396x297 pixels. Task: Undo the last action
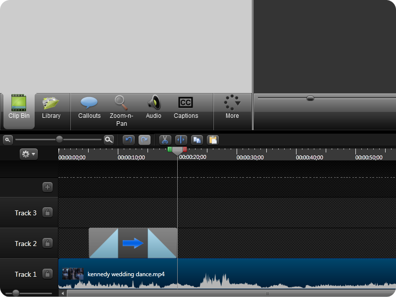click(x=129, y=140)
